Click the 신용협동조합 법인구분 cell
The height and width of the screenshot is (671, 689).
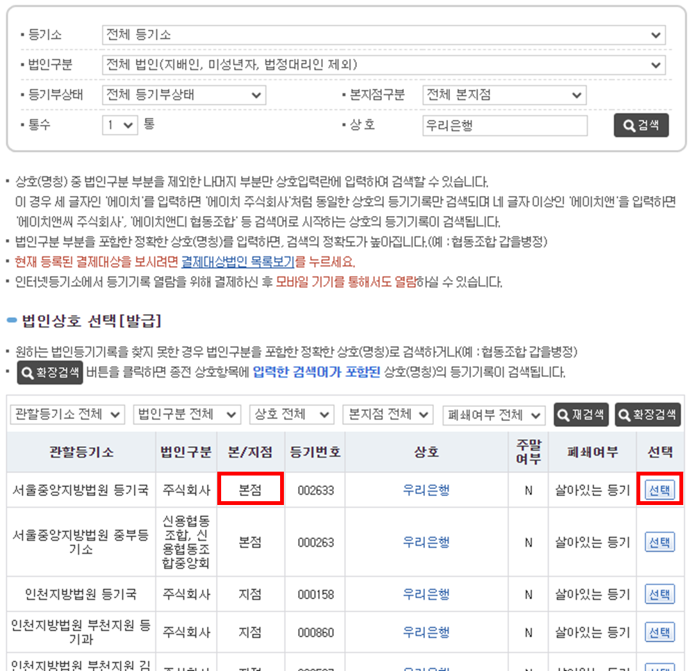(187, 542)
